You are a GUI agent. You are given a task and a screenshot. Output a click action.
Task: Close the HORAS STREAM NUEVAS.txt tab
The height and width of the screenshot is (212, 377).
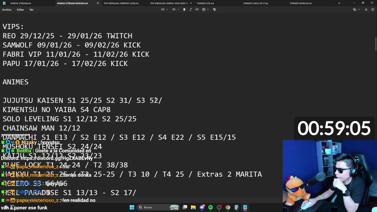[98, 3]
